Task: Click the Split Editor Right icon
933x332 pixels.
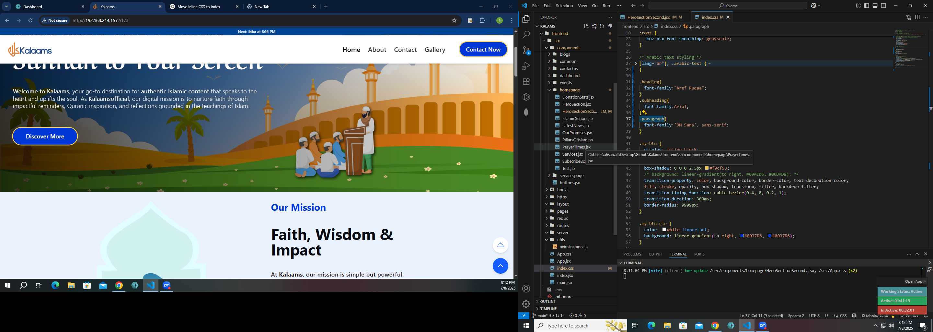Action: (x=917, y=17)
